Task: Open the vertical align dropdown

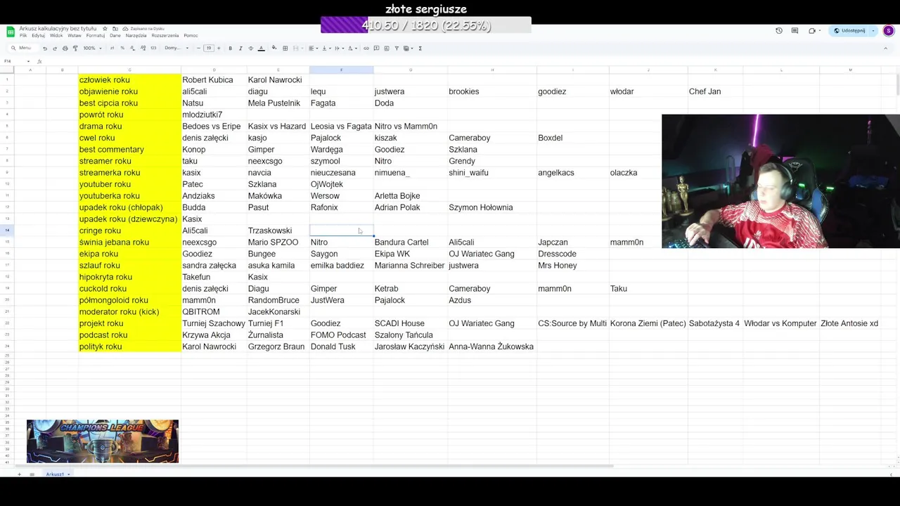Action: [x=326, y=48]
